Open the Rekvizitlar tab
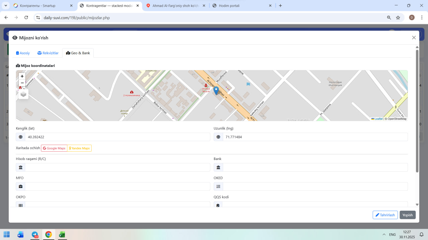The image size is (428, 240). [48, 53]
